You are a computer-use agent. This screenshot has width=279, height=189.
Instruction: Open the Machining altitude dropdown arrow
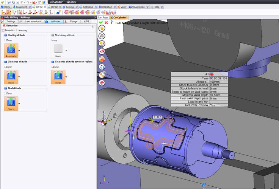[x=66, y=50]
